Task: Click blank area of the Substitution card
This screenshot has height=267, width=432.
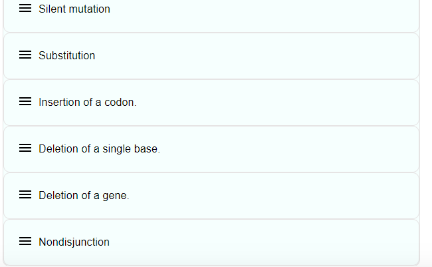Action: point(299,56)
